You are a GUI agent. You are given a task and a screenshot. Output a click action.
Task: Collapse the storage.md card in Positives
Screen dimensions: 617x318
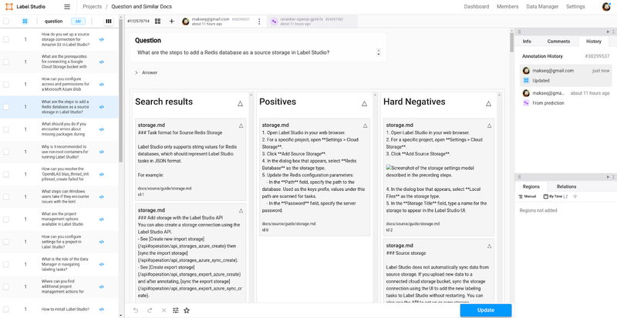(365, 126)
